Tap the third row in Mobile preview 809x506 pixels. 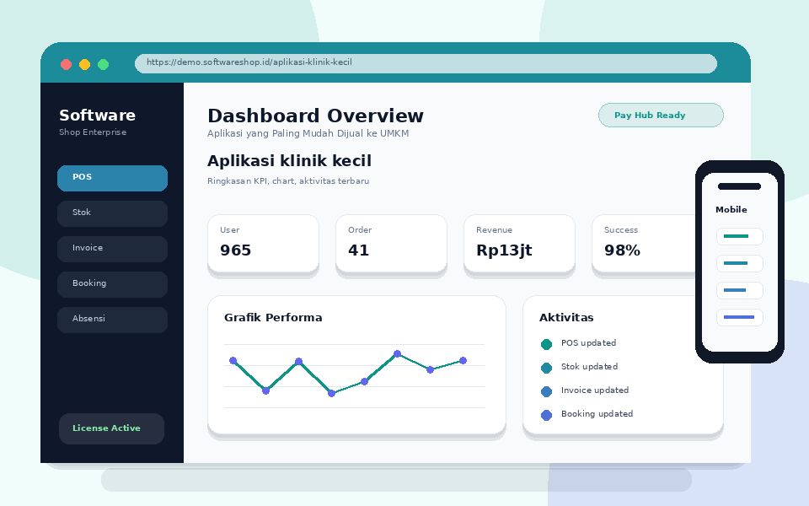[739, 290]
